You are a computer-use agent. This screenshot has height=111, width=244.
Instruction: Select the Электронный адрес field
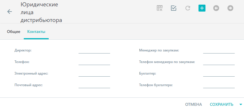[x=94, y=74]
